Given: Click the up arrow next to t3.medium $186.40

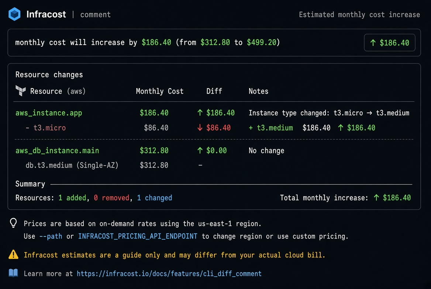Looking at the screenshot, I should click(x=341, y=128).
